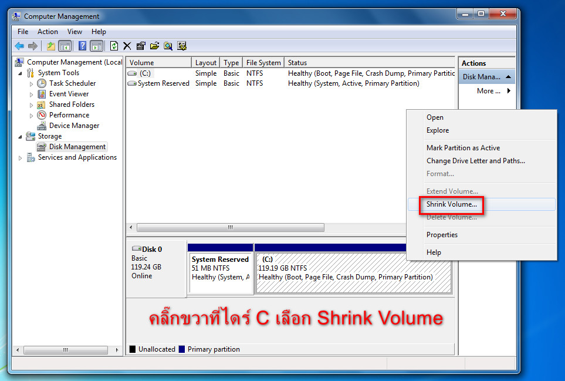This screenshot has width=565, height=381.
Task: Select the Storage node icon
Action: point(31,136)
